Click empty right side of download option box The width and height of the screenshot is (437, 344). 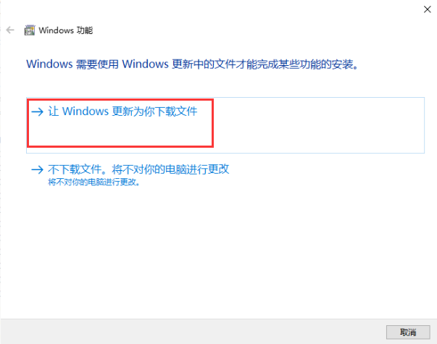pyautogui.click(x=317, y=125)
